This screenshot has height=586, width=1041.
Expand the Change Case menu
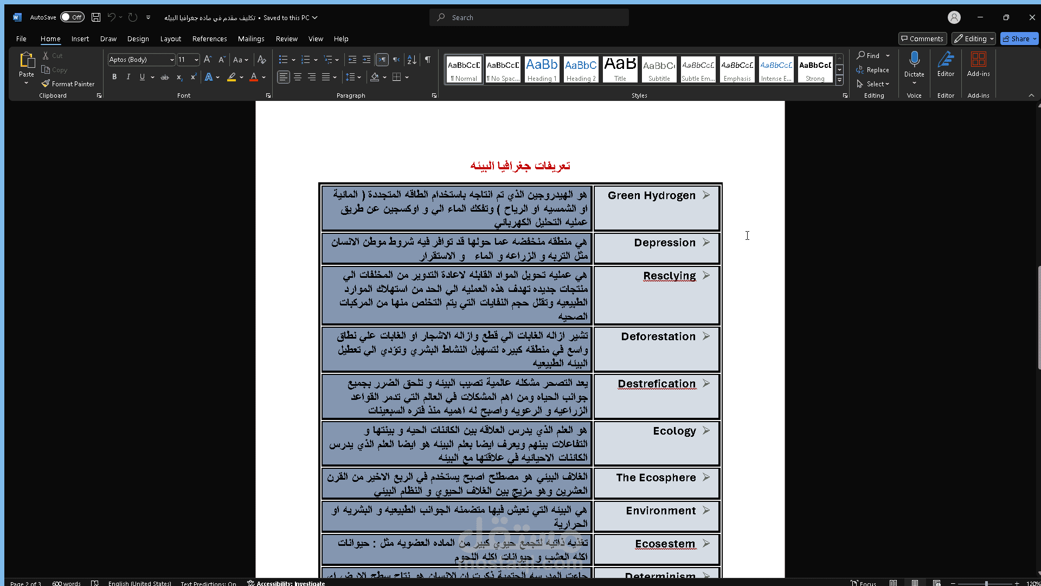coord(240,60)
